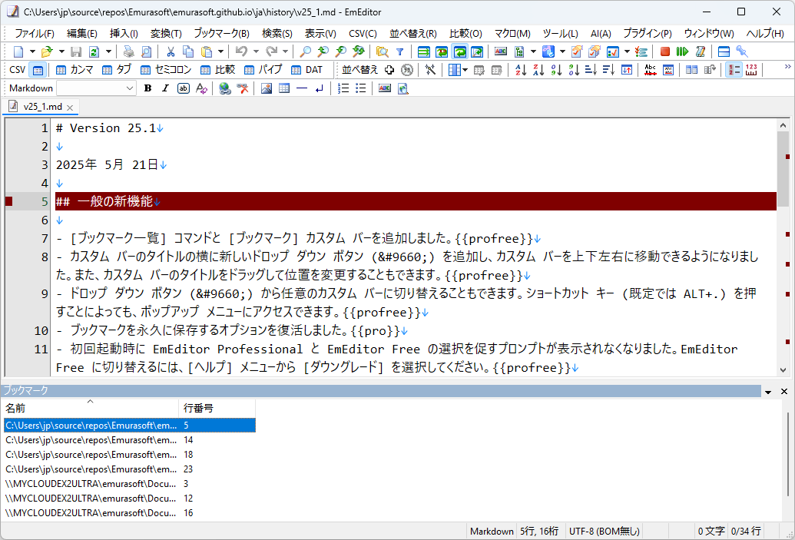Screen dimensions: 795x540
Task: Click the セミコロン CSV mode button
Action: click(167, 70)
